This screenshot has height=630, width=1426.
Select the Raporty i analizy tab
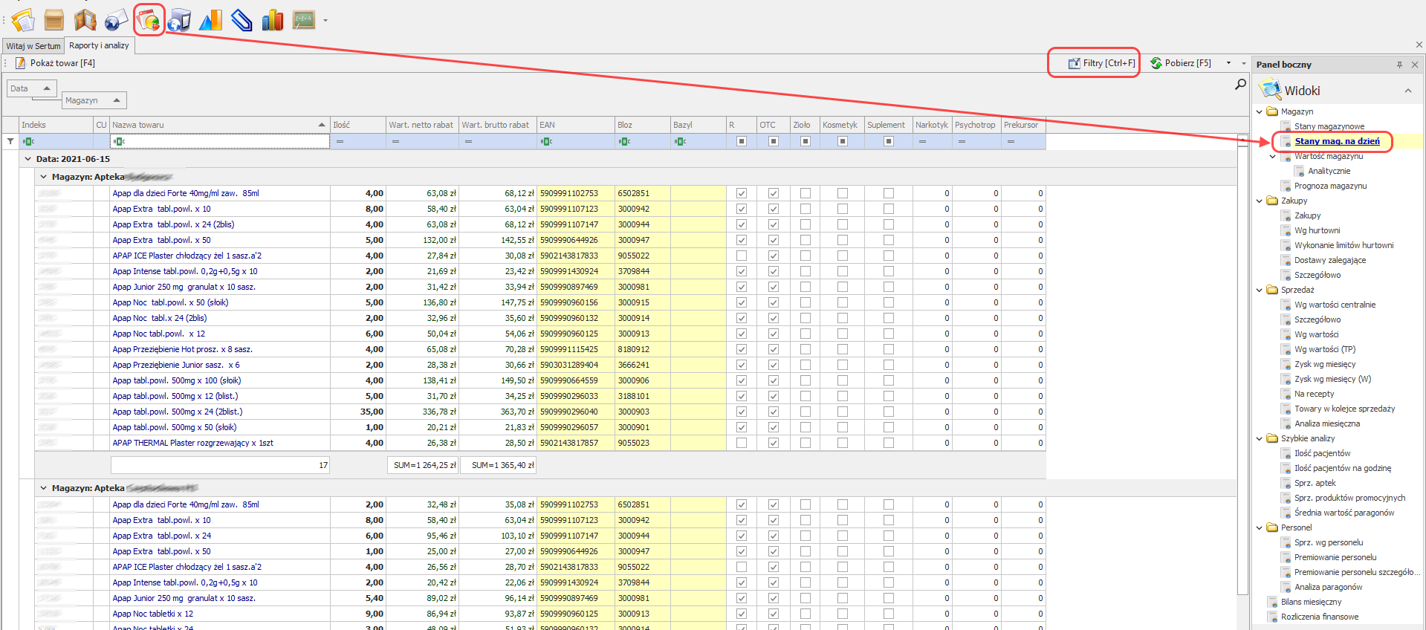pos(99,45)
